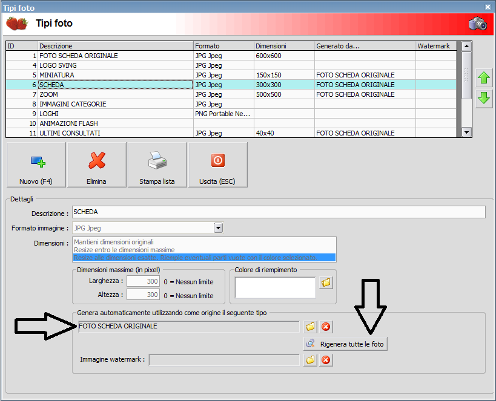Viewport: 496px width, 401px height.
Task: Browse origin type with folder icon
Action: 310,327
